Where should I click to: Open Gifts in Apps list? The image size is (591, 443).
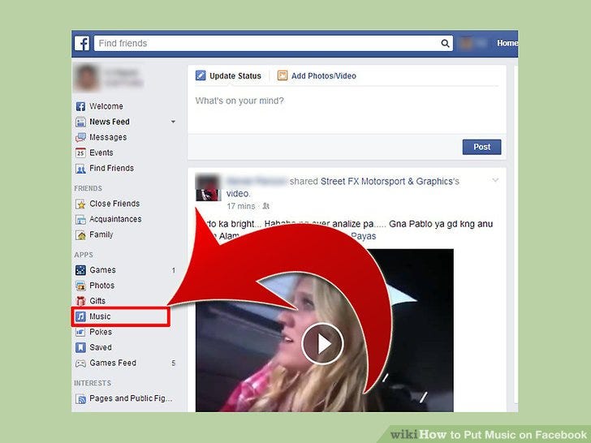(x=97, y=301)
